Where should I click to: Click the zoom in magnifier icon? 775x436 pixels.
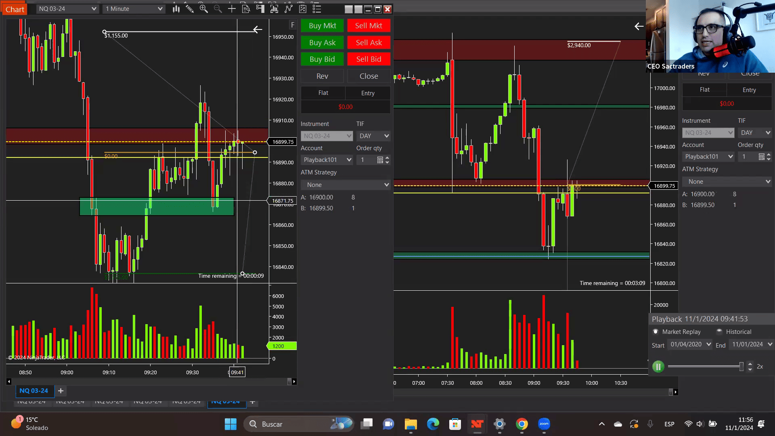(x=203, y=9)
